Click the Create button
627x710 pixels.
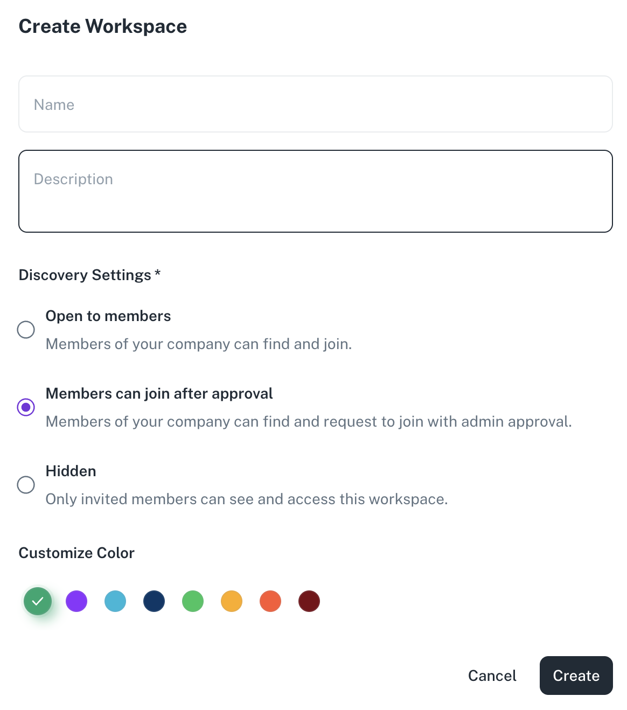point(576,676)
